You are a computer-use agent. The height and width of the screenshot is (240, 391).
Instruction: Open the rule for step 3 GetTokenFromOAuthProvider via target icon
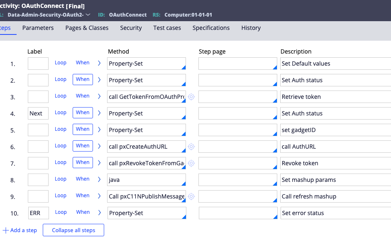pos(191,97)
